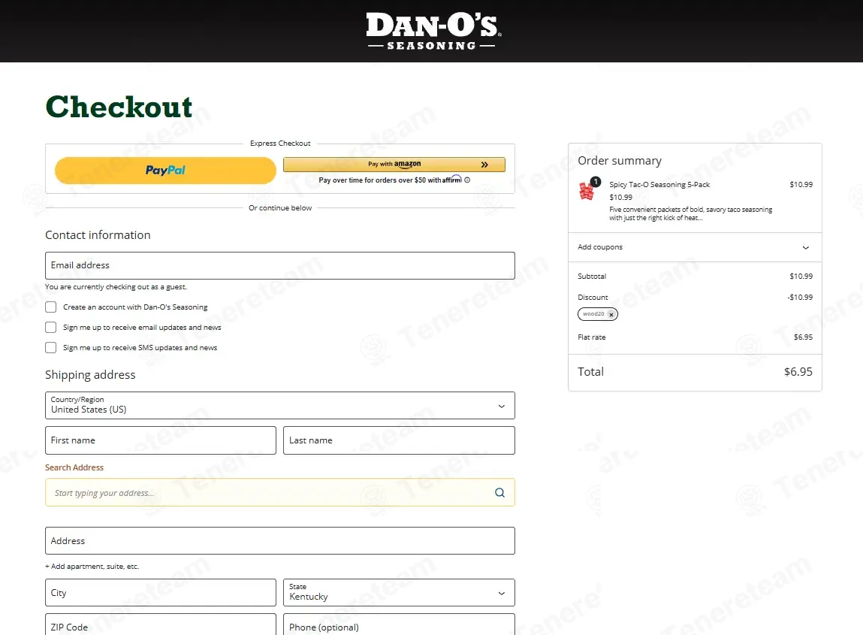Click the ZIP Code field
The width and height of the screenshot is (863, 635).
(160, 624)
